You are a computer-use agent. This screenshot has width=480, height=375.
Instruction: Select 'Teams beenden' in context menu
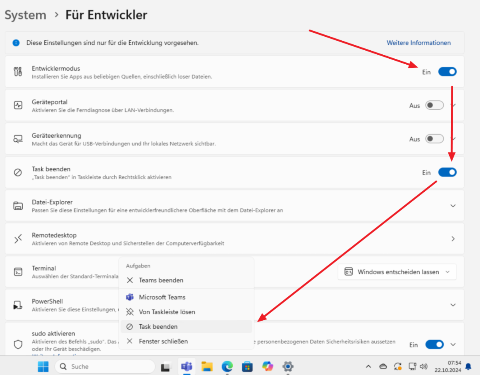coord(186,280)
